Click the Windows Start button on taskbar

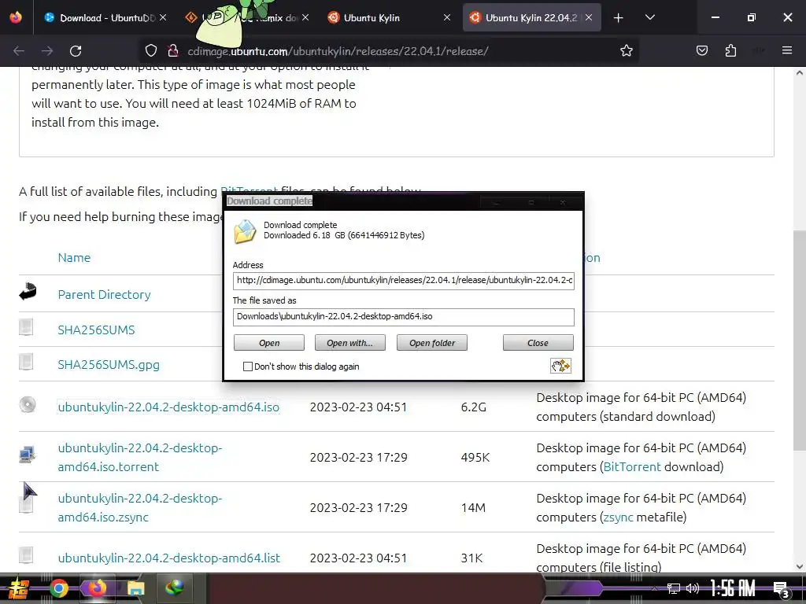point(19,588)
